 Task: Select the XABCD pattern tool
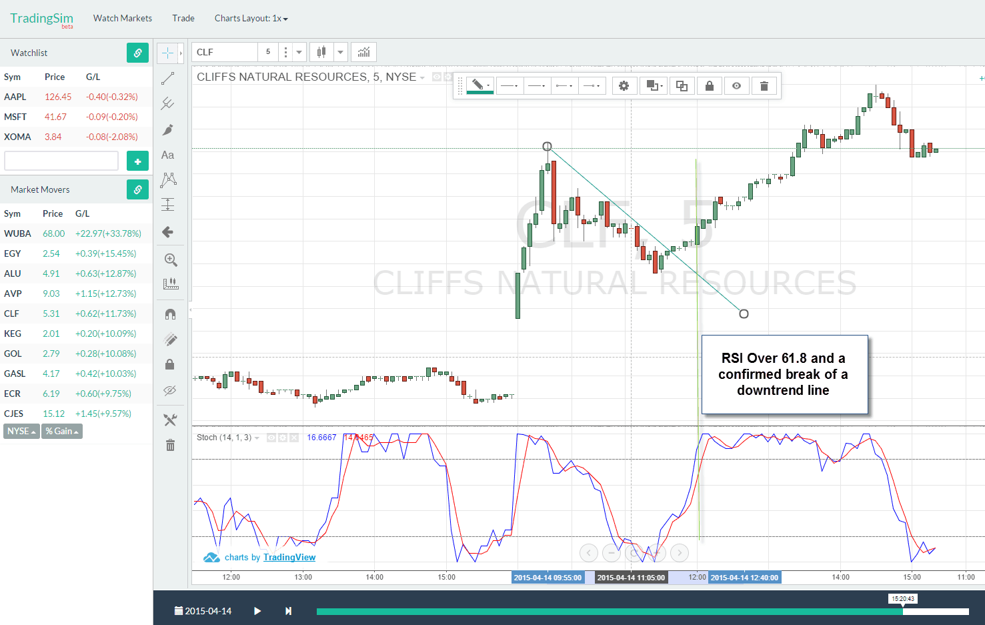[167, 180]
